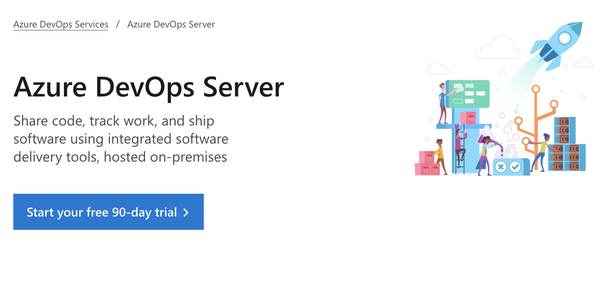Click the figure climbing the ladder
Image resolution: width=602 pixels, height=302 pixels.
460,149
